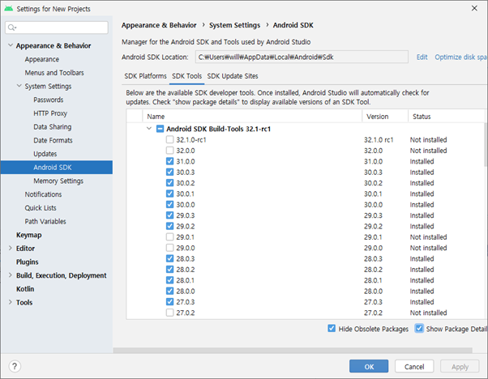Uncheck the 28.0.1 build-tools checkbox
The height and width of the screenshot is (379, 488).
pos(169,280)
